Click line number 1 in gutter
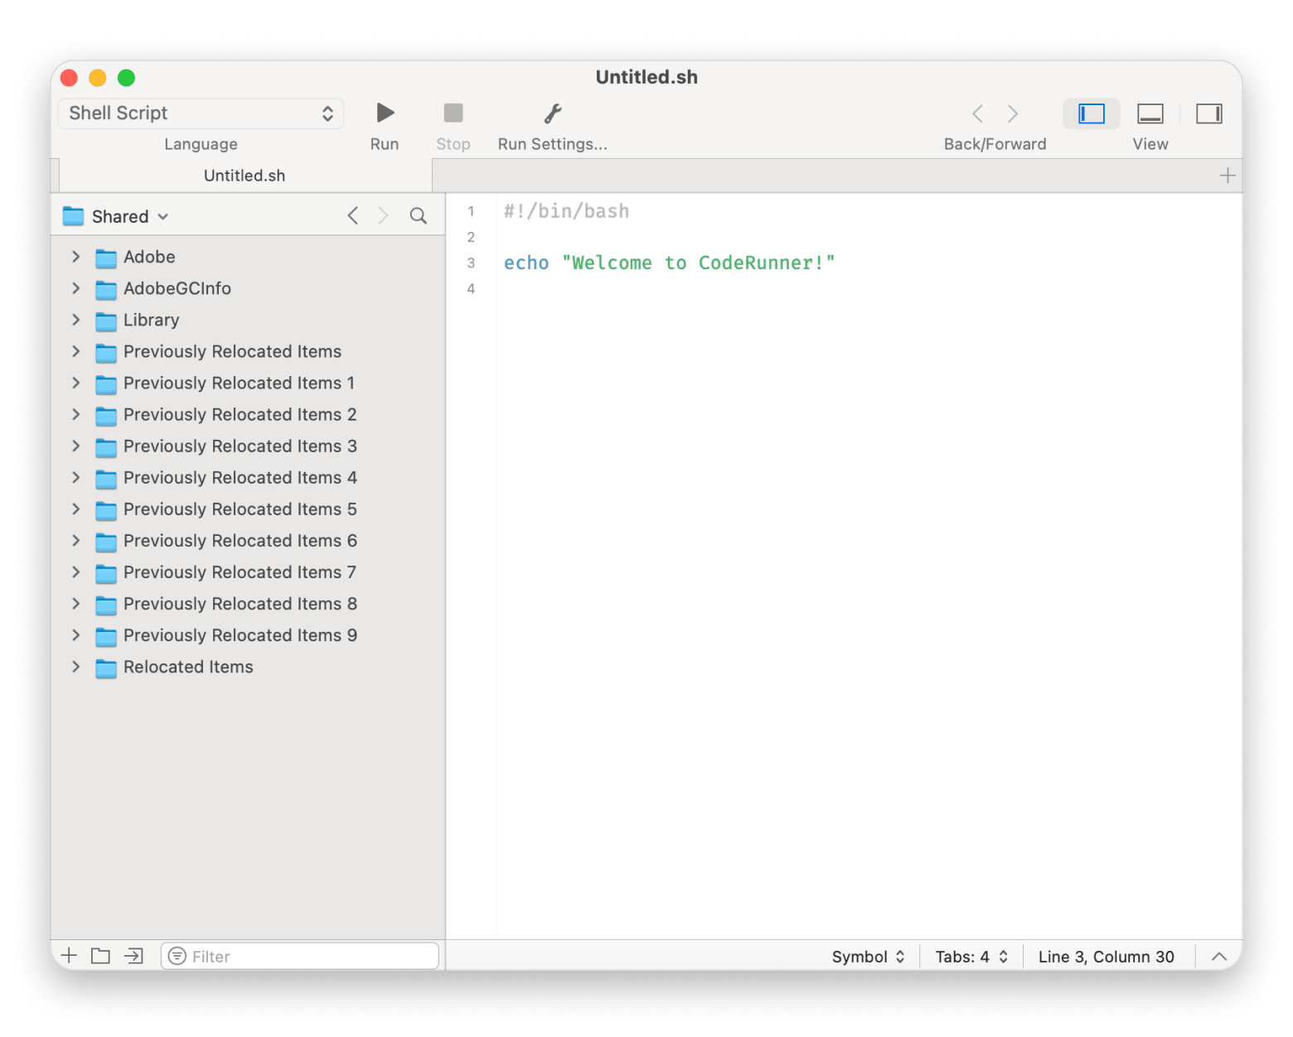1293x1037 pixels. 471,211
